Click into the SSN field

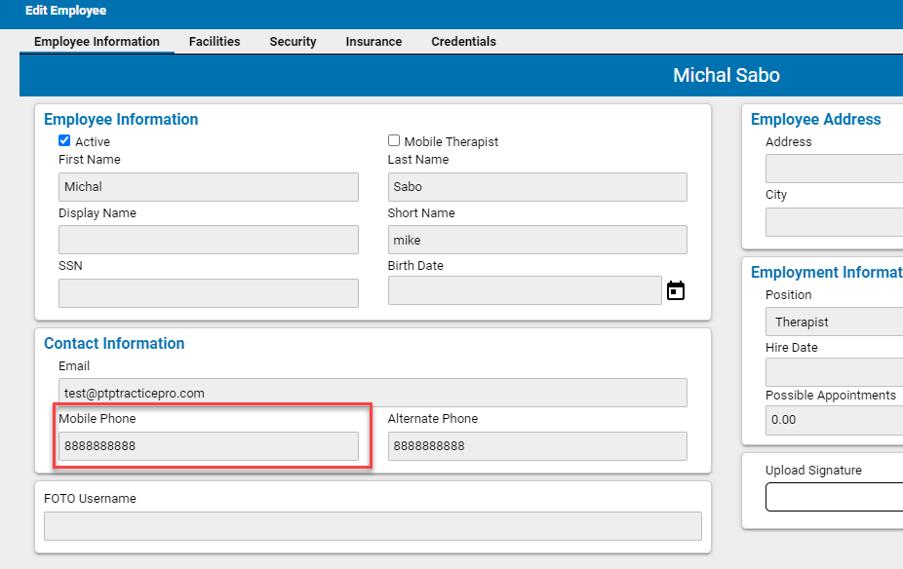208,292
